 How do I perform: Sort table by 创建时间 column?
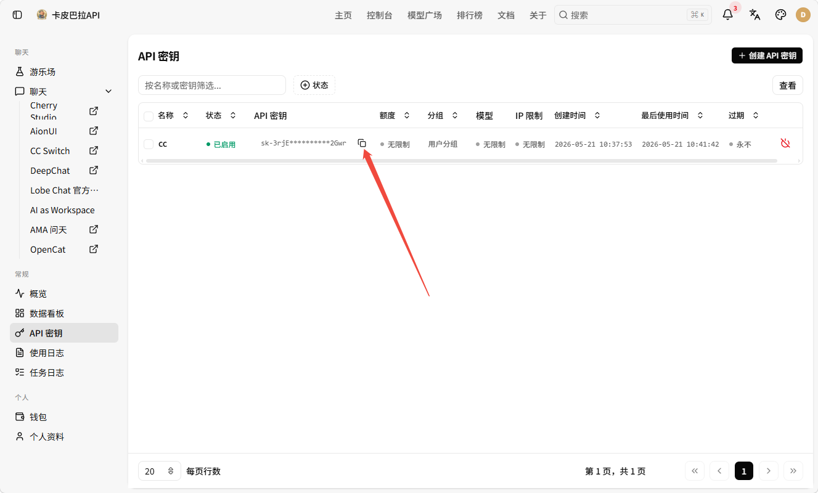pos(578,115)
